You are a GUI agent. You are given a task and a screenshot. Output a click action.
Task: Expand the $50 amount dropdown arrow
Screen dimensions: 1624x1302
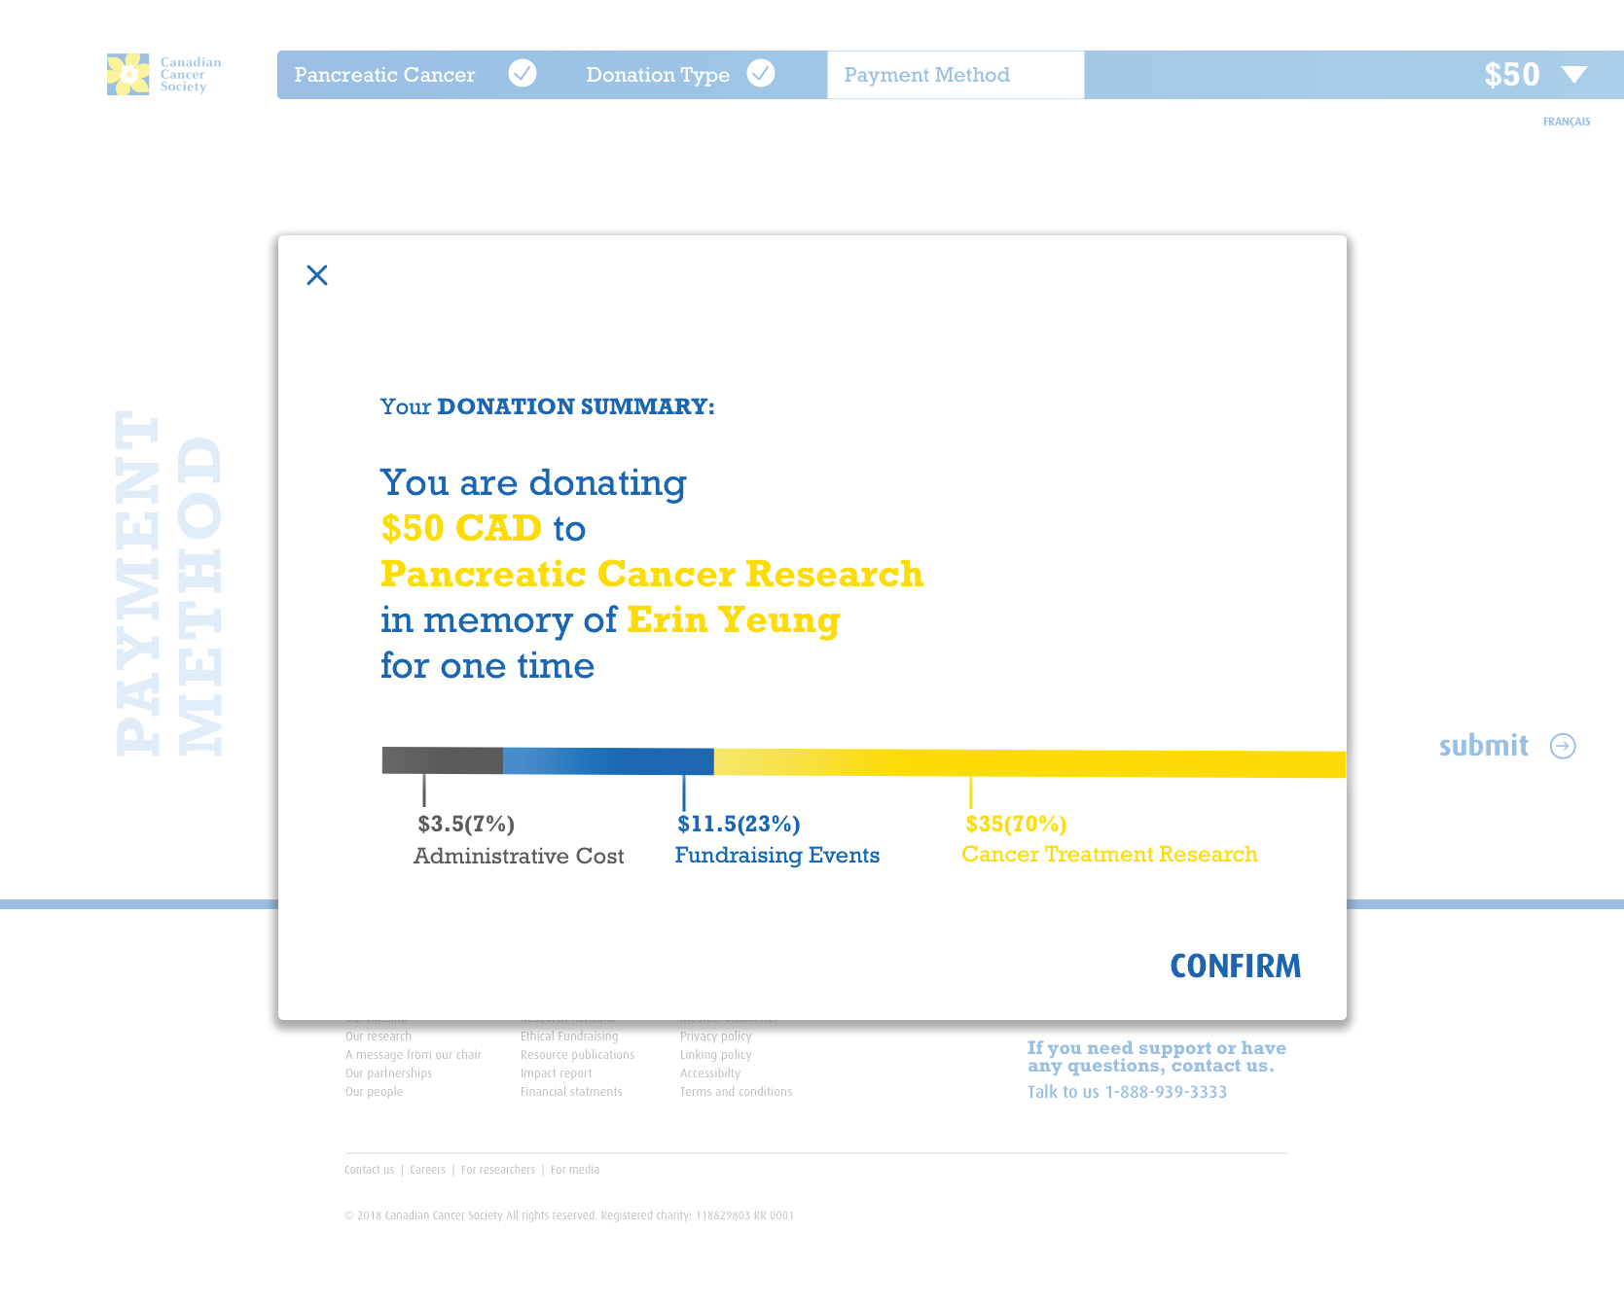click(1574, 75)
